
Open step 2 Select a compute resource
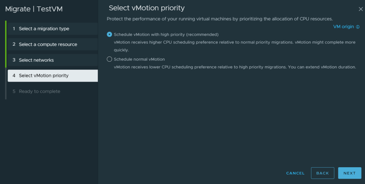pos(48,44)
